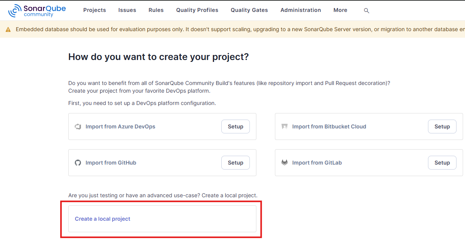The image size is (465, 248).
Task: Expand the More menu
Action: 340,10
